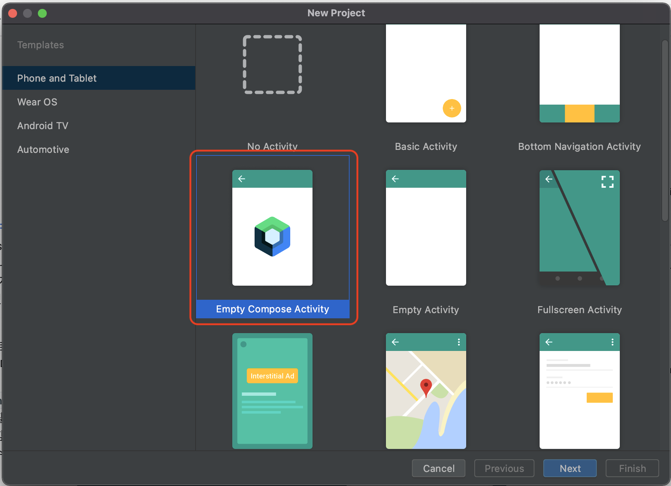Select the No Activity dashed template icon
Screen dimensions: 671x486
[x=272, y=65]
